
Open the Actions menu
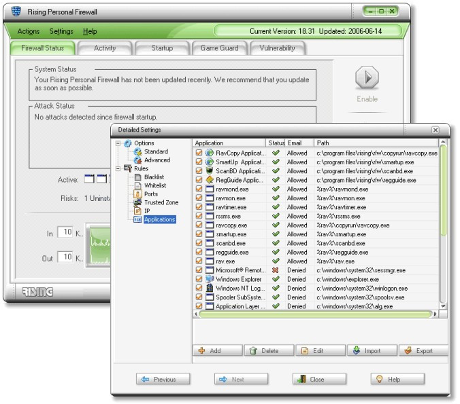point(29,31)
